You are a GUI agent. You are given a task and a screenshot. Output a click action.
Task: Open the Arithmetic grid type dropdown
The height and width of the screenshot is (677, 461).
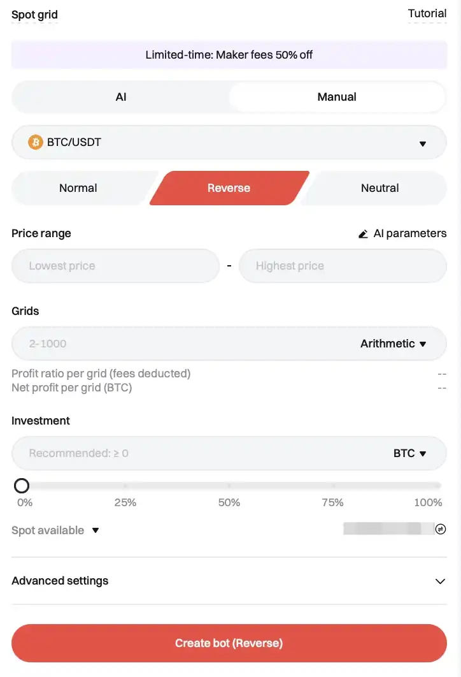pos(394,344)
